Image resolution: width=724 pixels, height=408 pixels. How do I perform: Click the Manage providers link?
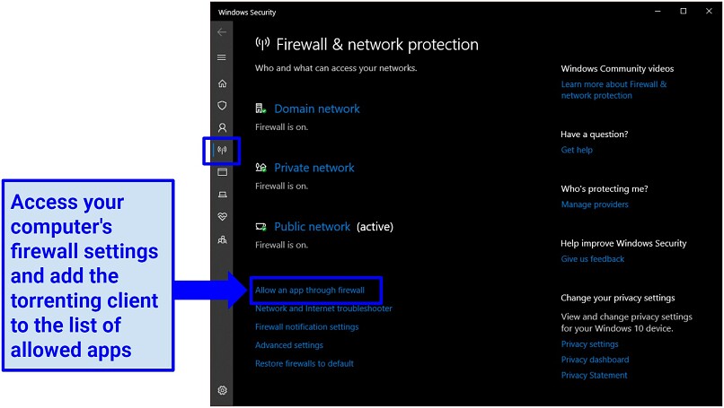(595, 204)
